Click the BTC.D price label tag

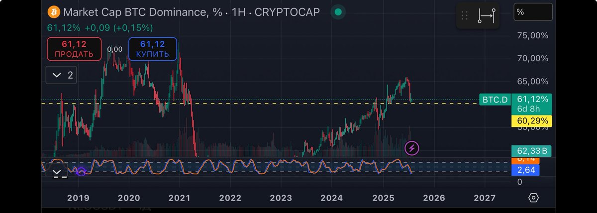(495, 100)
